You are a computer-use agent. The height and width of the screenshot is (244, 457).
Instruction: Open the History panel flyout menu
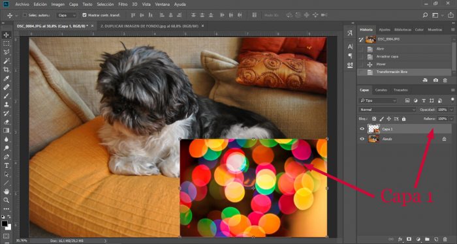pos(452,30)
